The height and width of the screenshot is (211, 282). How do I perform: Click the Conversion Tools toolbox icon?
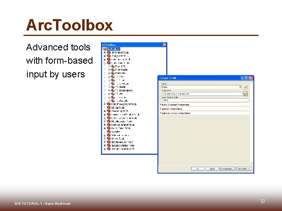pyautogui.click(x=108, y=63)
